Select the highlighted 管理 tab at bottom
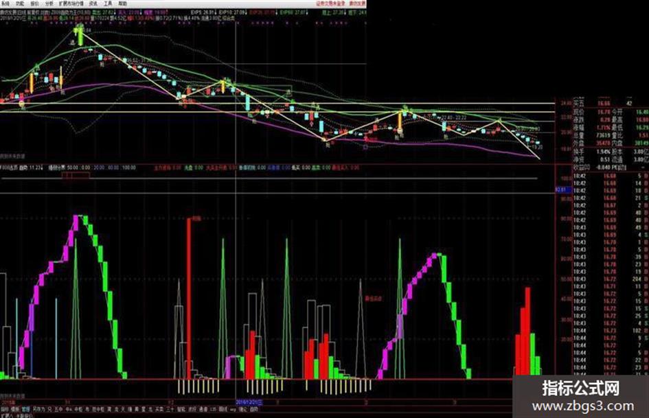The image size is (649, 418). click(x=25, y=409)
